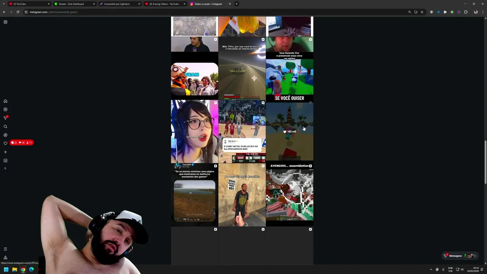Open the AVENGERS... assemblation Minecraft post
Screen dimensions: 487x274
tap(290, 195)
